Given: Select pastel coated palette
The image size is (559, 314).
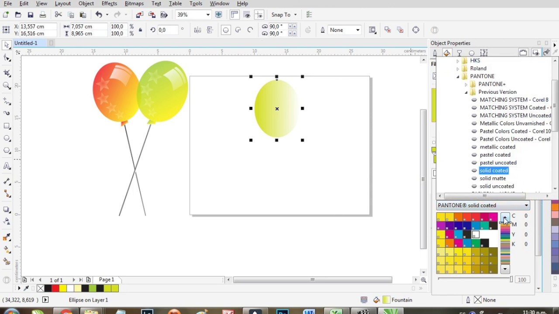Looking at the screenshot, I should (495, 155).
